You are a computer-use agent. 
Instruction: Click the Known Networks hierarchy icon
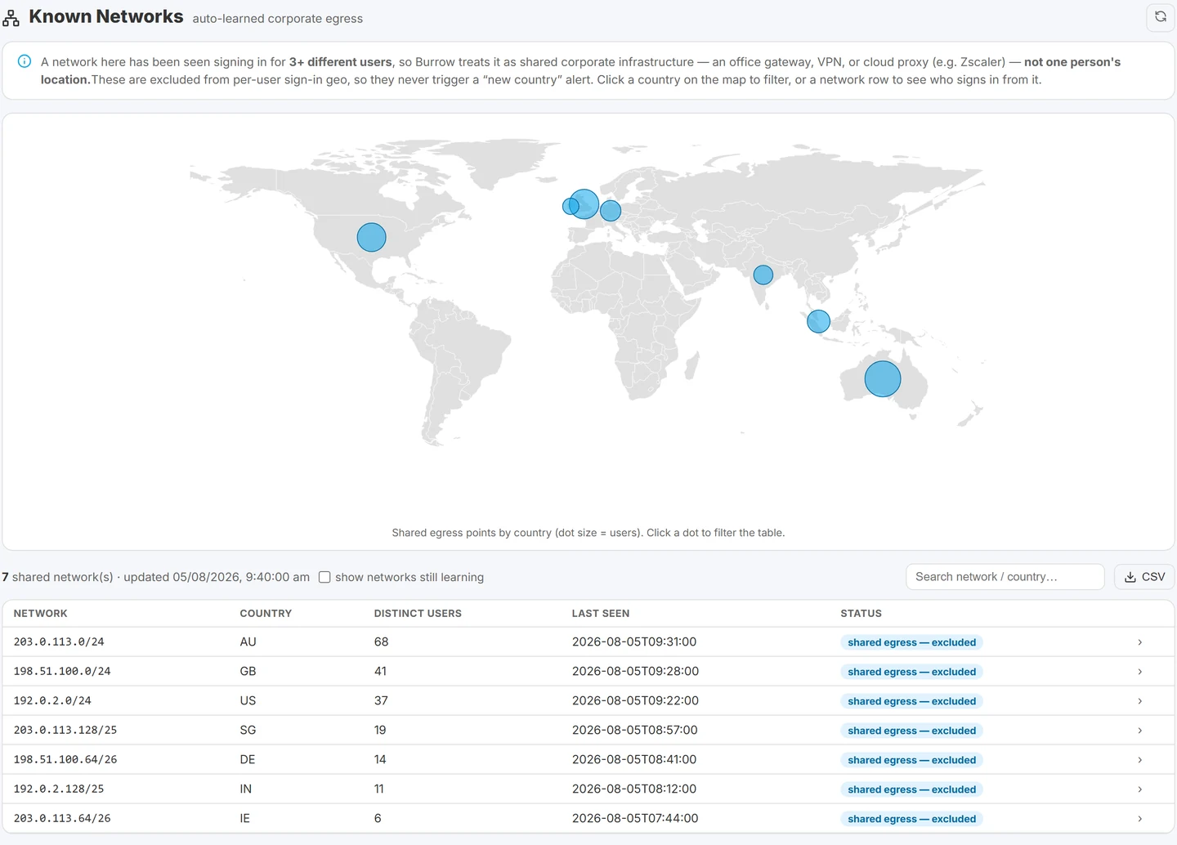coord(11,18)
